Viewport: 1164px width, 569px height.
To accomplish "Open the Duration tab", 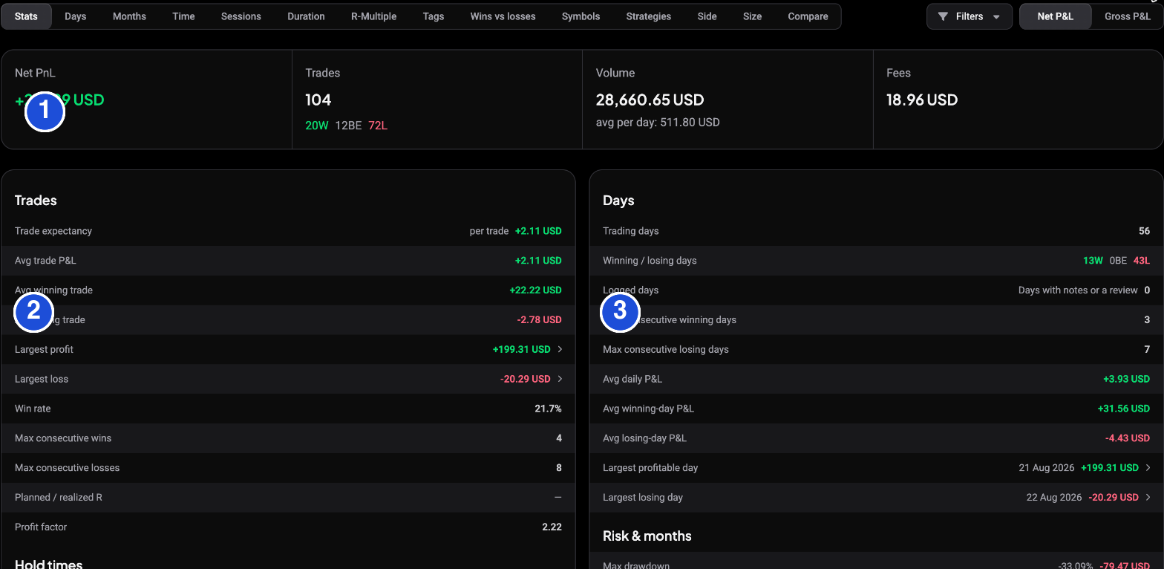I will 306,16.
